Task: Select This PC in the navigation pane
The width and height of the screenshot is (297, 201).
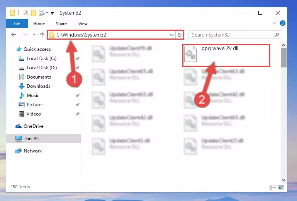Action: pyautogui.click(x=44, y=139)
